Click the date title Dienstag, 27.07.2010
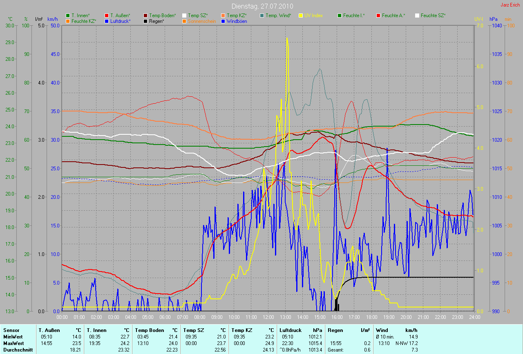 tap(261, 6)
